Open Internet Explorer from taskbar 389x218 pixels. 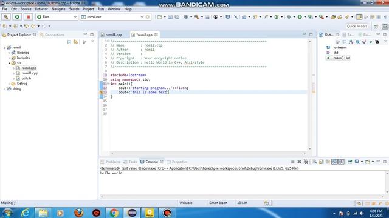pyautogui.click(x=26, y=213)
